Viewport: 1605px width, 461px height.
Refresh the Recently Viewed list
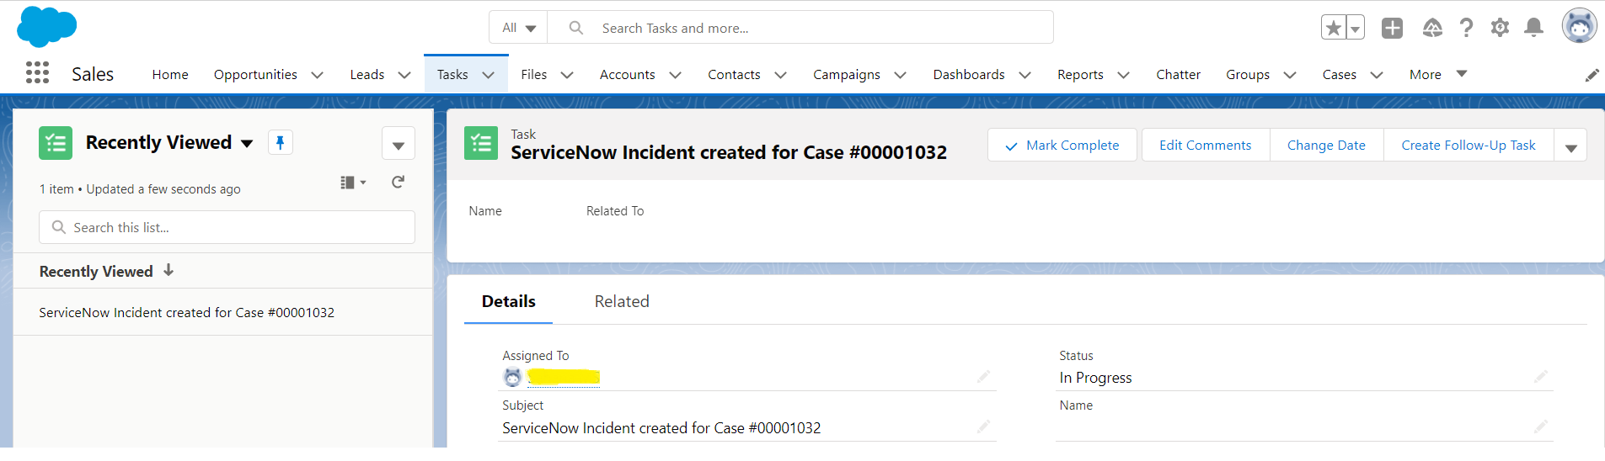pyautogui.click(x=398, y=183)
